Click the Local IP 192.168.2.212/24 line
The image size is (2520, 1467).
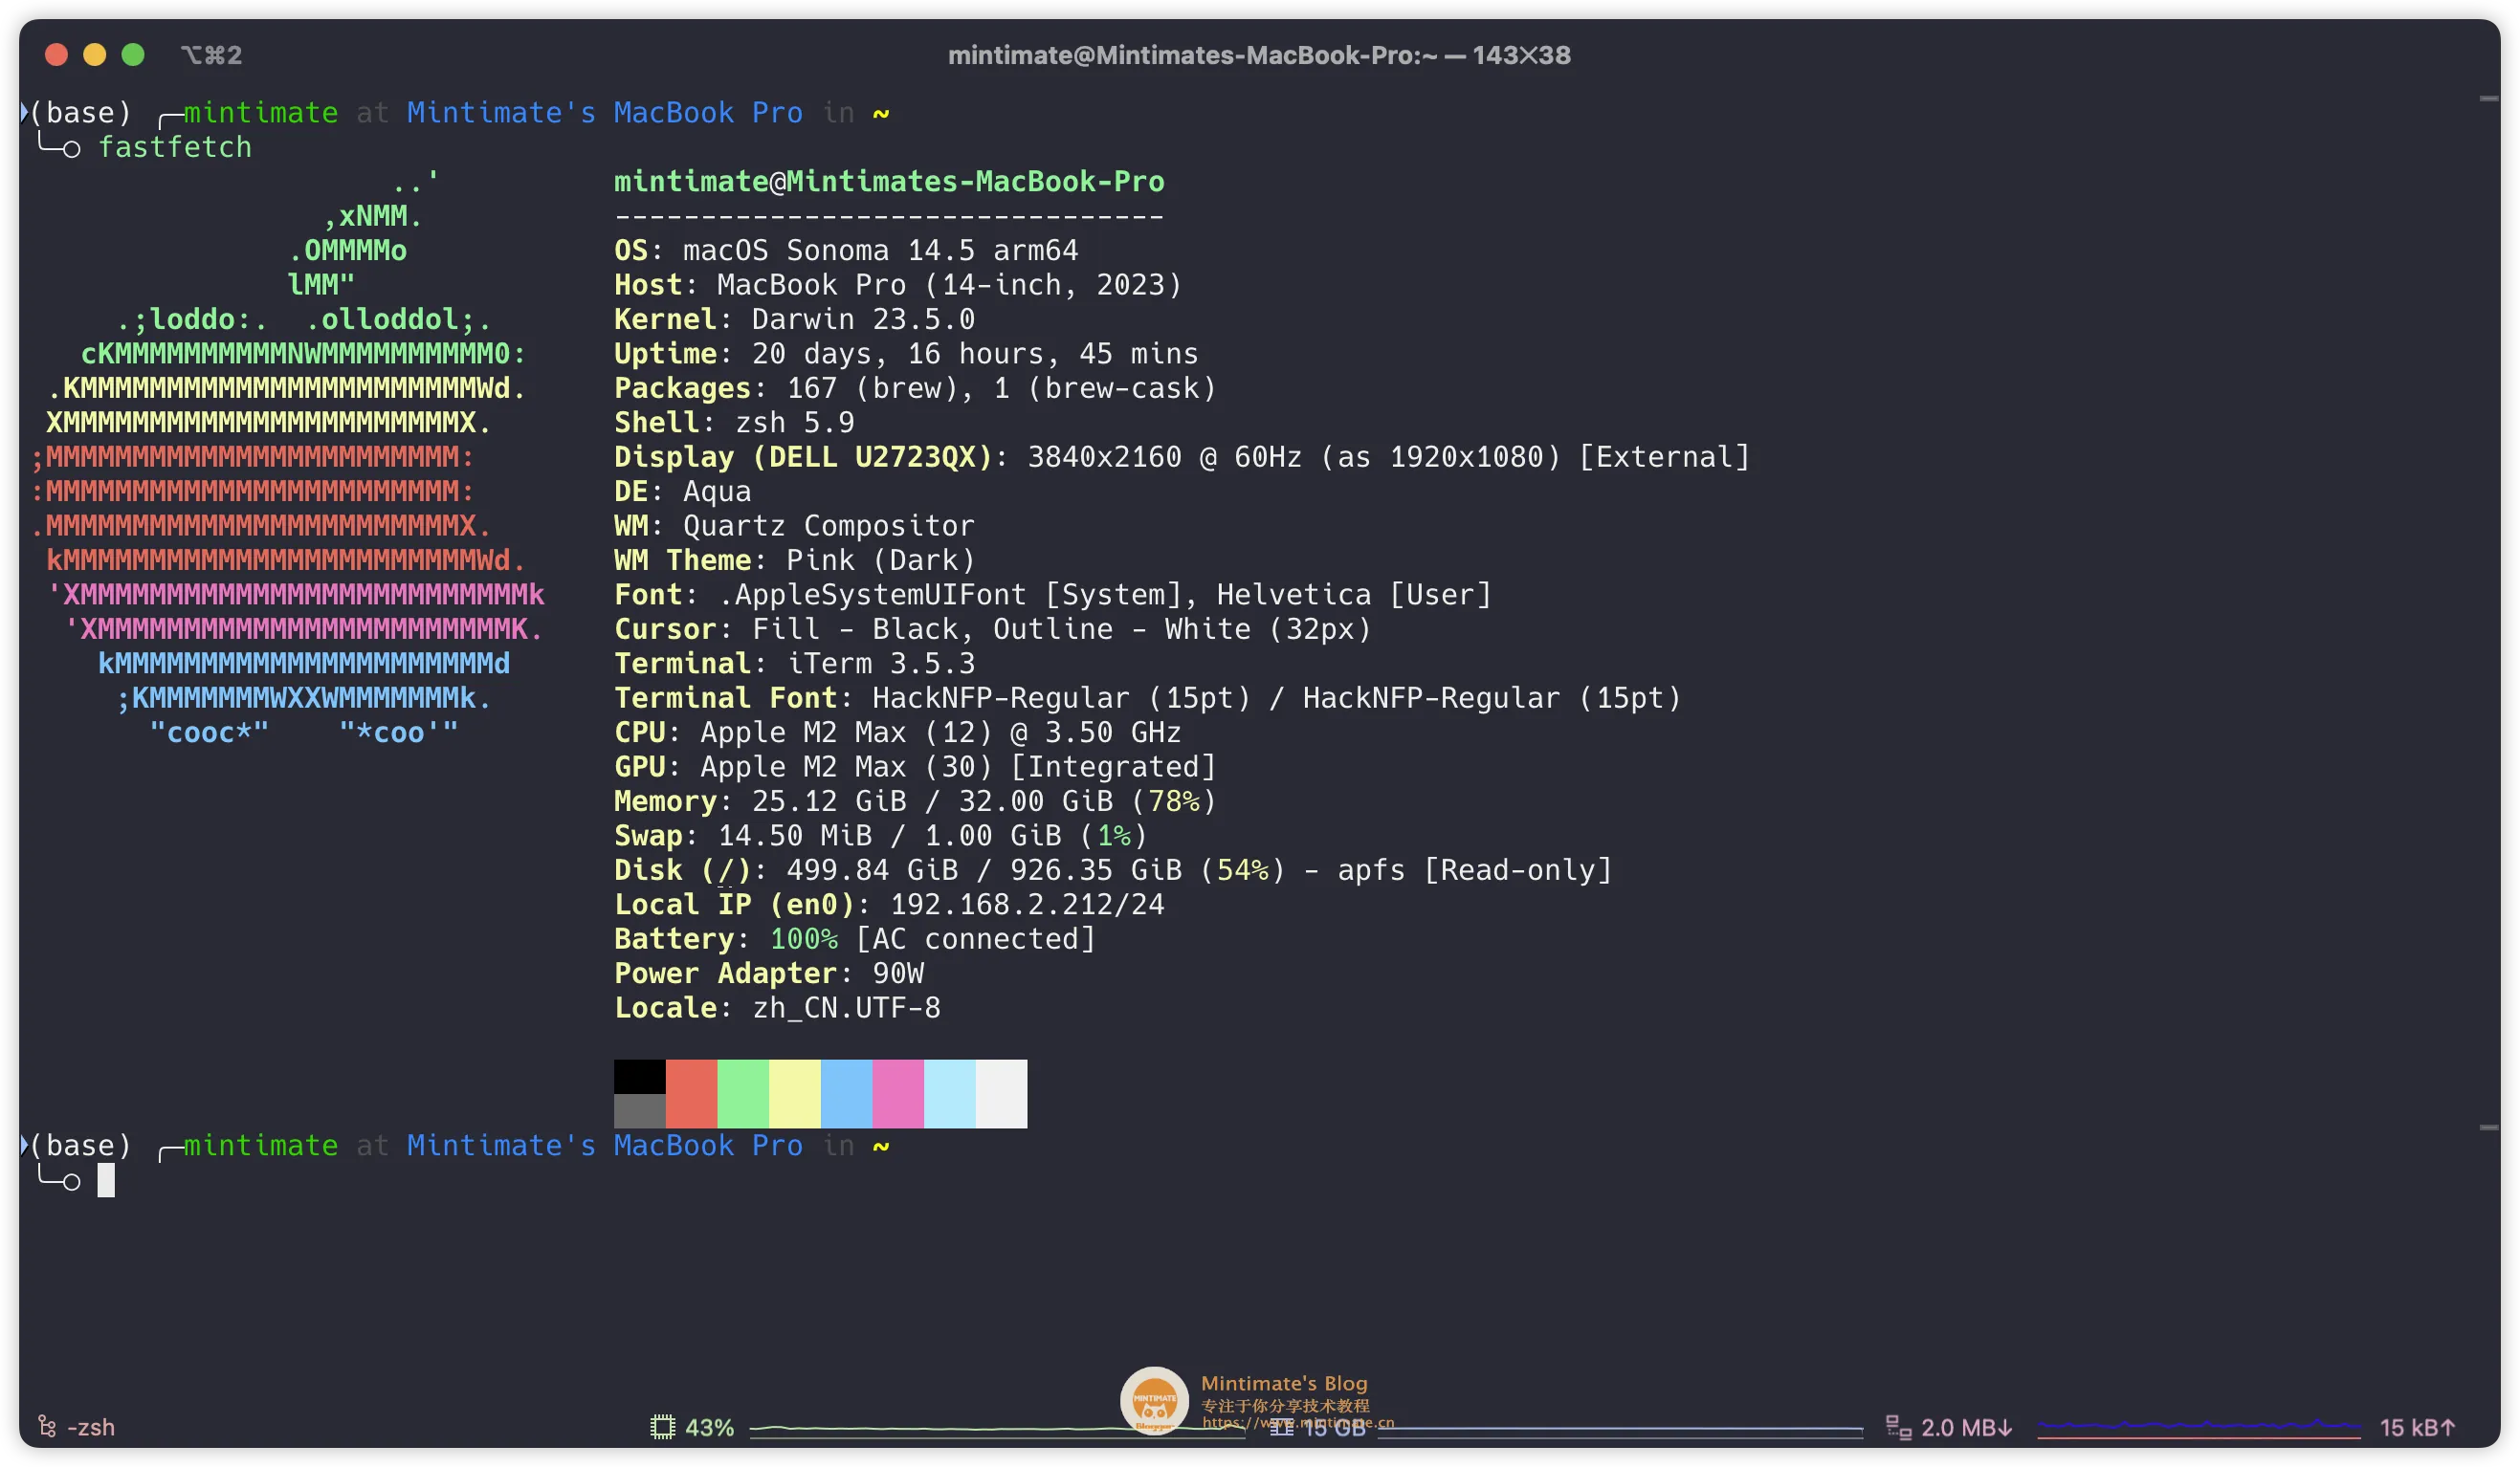point(889,905)
